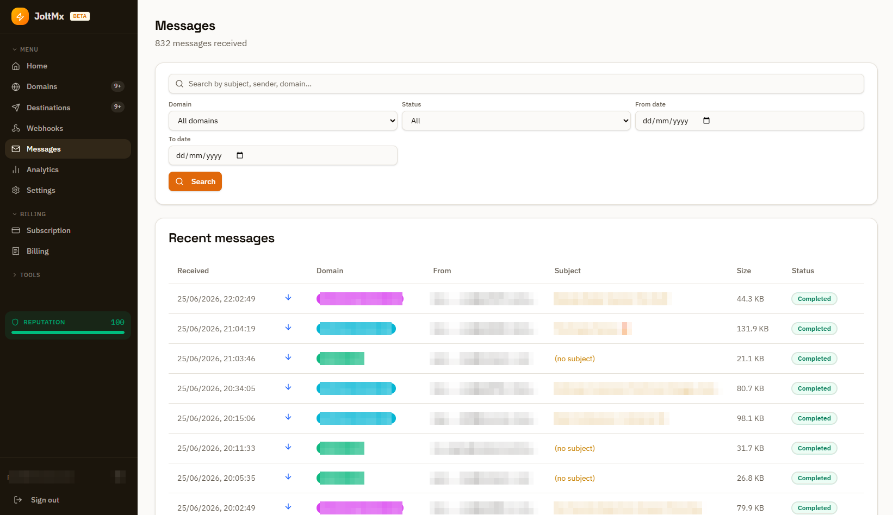This screenshot has height=515, width=893.
Task: Click the Billing receipt icon
Action: (16, 251)
